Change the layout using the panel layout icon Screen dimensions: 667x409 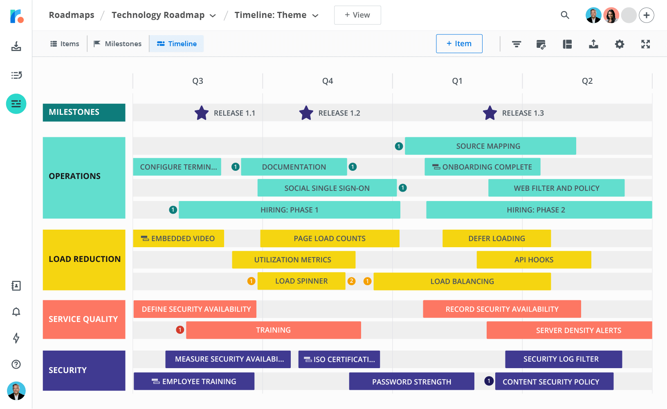(x=567, y=44)
